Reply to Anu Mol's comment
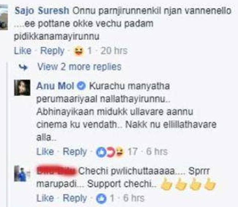The height and width of the screenshot is (207, 238). pyautogui.click(x=75, y=152)
